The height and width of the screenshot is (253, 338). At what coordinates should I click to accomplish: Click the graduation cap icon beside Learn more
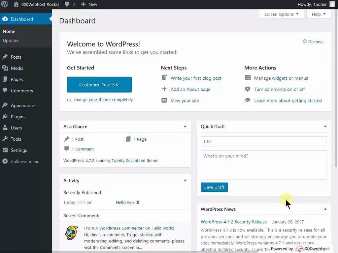coord(248,100)
